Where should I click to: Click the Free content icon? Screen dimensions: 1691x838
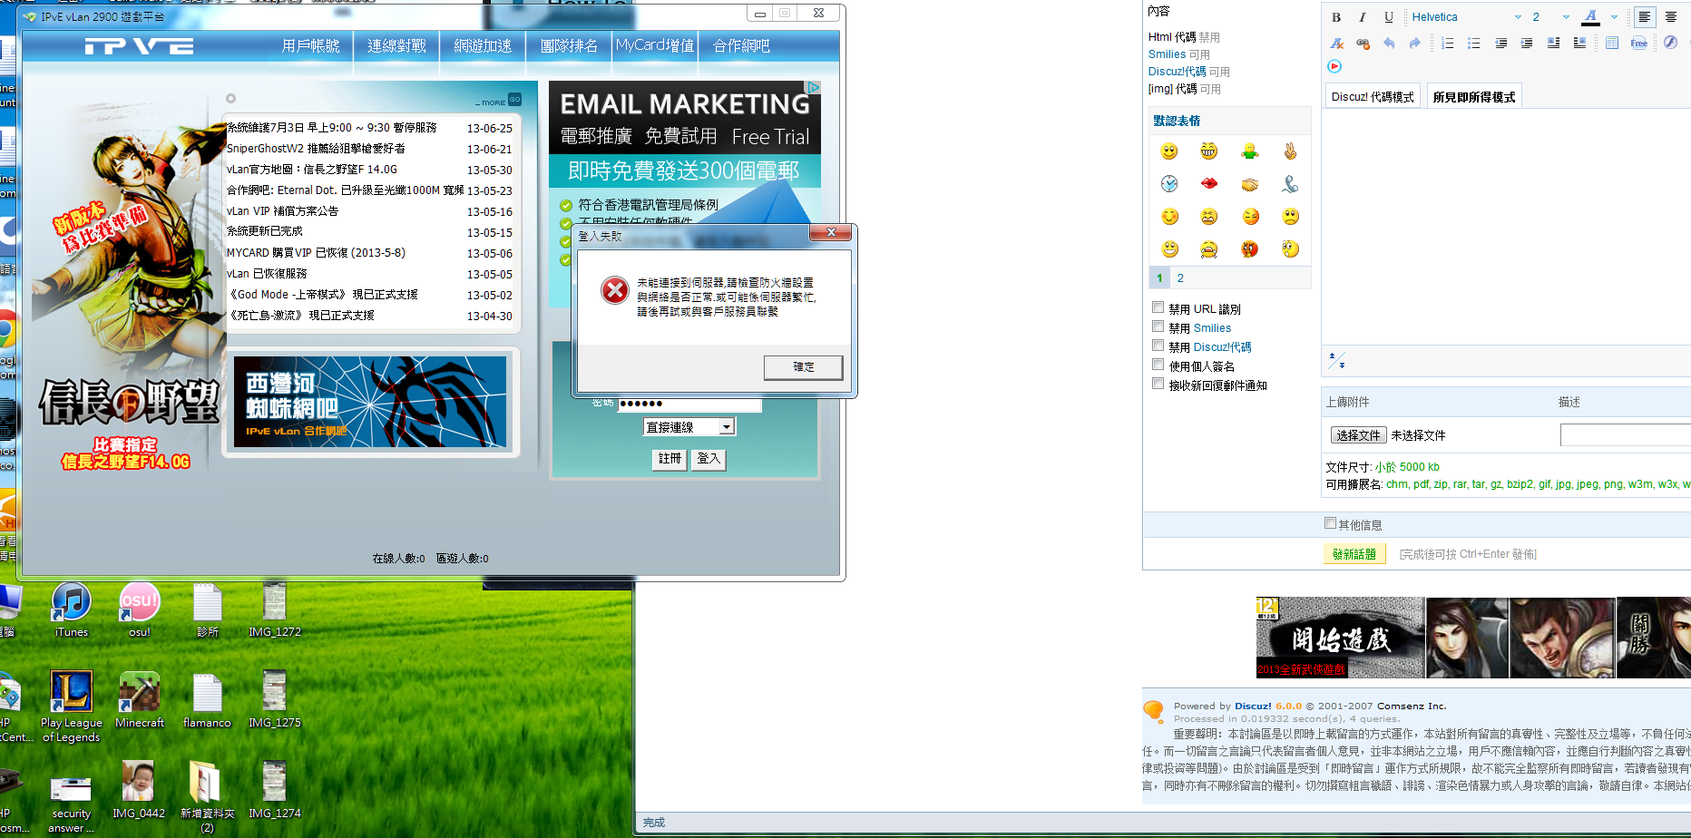click(x=1639, y=43)
